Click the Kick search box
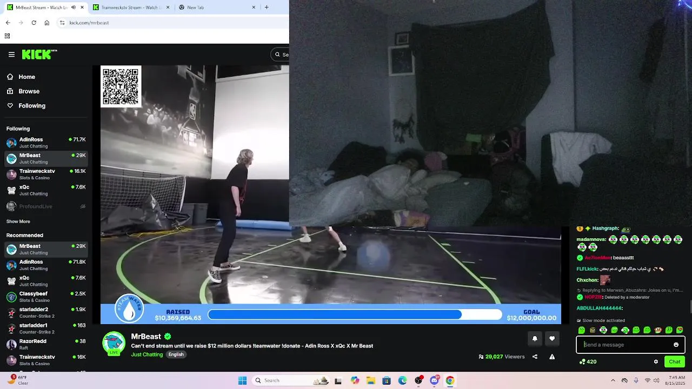Viewport: 692px width, 389px height. click(280, 55)
